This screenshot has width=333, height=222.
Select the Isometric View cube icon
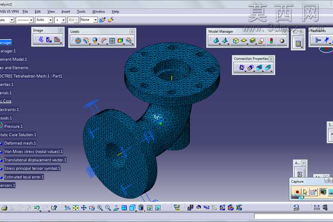pos(132,208)
